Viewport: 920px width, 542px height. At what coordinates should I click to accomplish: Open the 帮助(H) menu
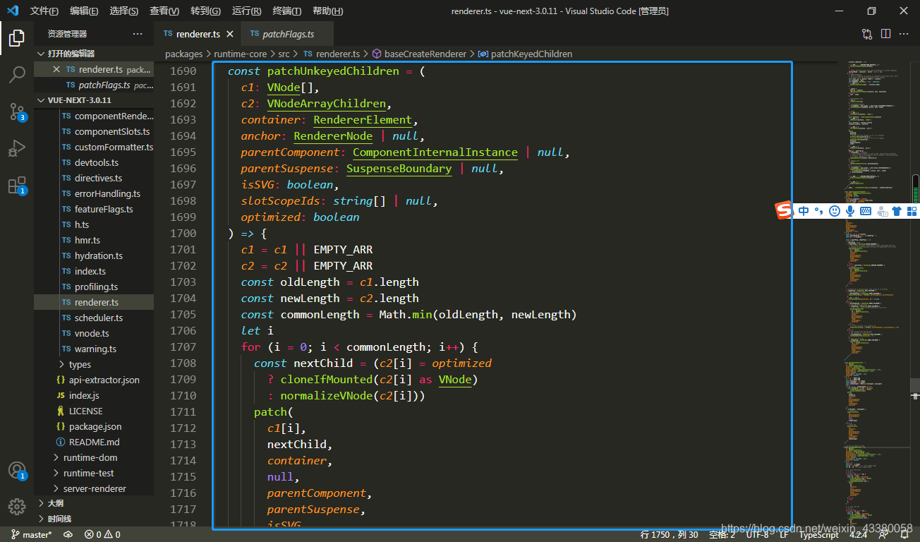[327, 11]
